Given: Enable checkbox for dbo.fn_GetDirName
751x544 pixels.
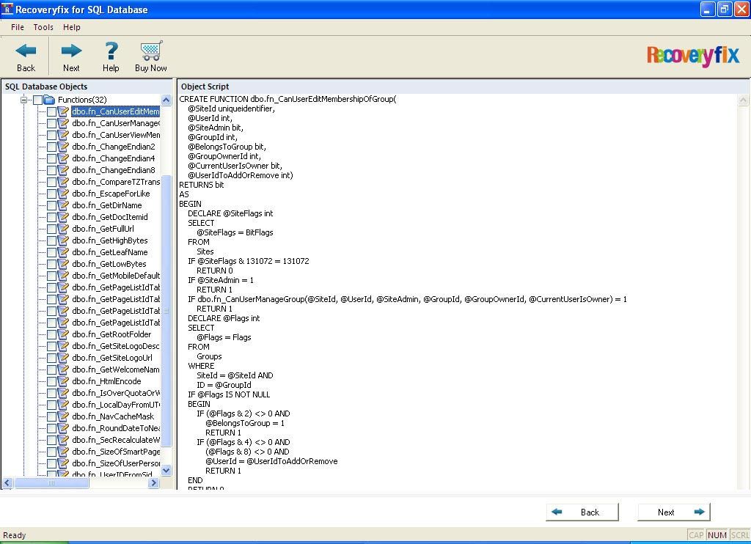Looking at the screenshot, I should tap(52, 205).
